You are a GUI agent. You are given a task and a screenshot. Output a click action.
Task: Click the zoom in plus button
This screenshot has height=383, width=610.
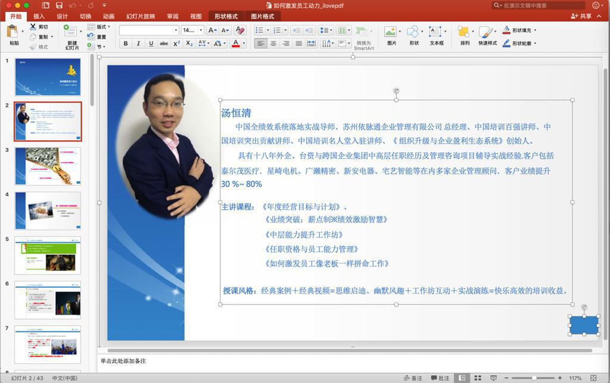[560, 378]
